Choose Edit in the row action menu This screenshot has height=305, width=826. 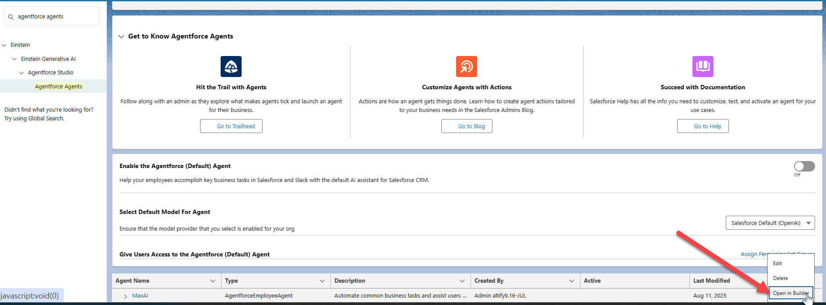[x=777, y=263]
